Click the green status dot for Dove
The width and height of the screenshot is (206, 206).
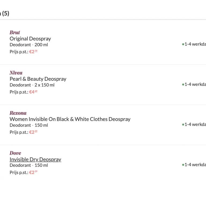point(183,165)
